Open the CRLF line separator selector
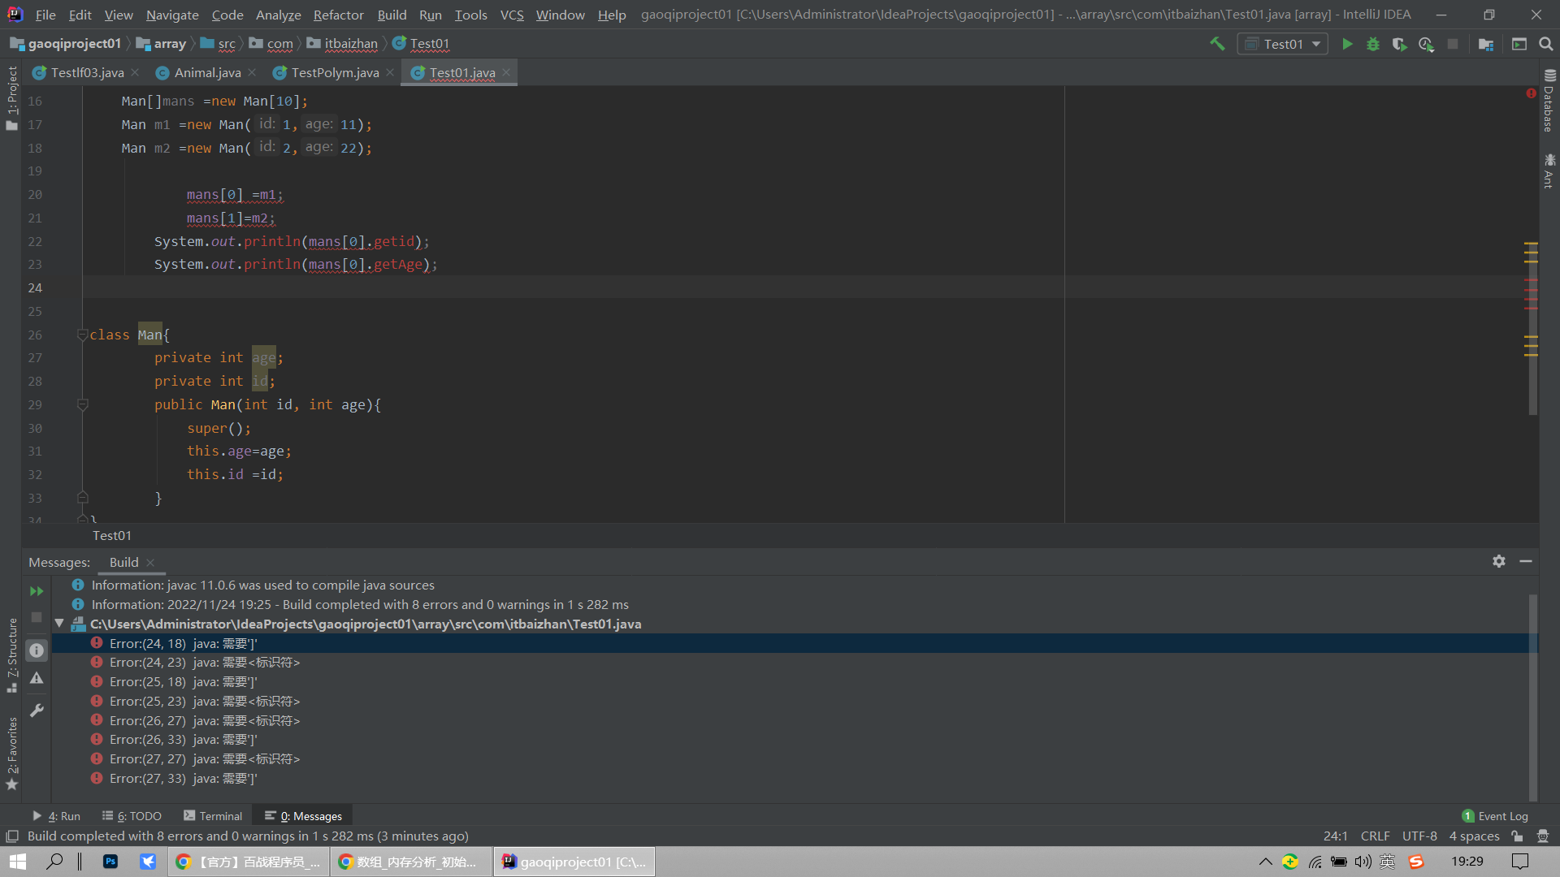 pos(1375,836)
